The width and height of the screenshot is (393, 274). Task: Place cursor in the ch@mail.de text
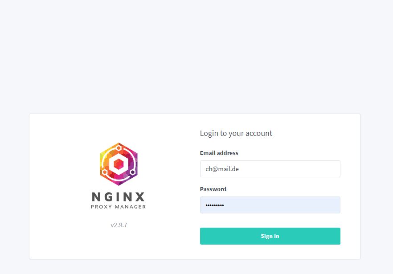(222, 169)
